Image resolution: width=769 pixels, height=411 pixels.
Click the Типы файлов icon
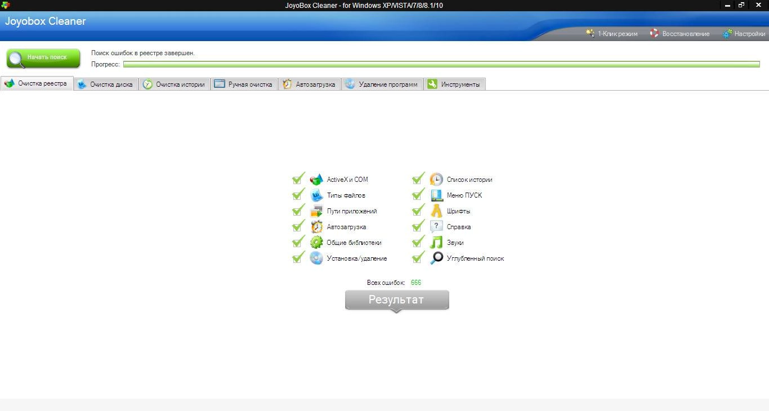[316, 195]
